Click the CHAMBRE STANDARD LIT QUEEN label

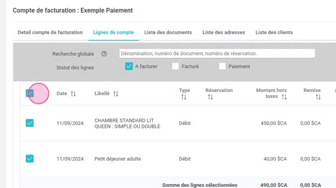(127, 123)
